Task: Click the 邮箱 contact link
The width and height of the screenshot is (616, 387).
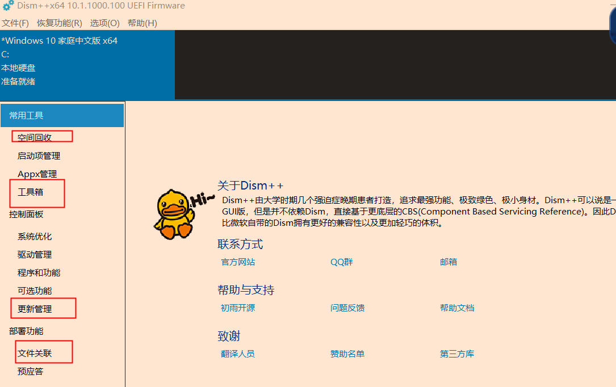Action: (449, 262)
